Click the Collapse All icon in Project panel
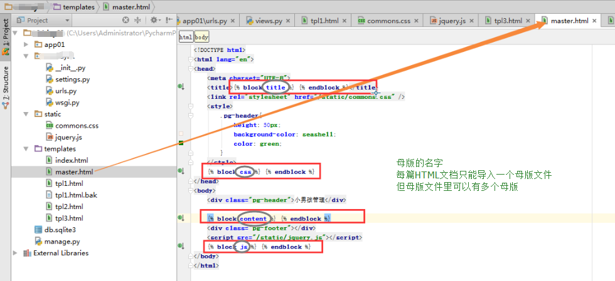This screenshot has height=281, width=615. tap(137, 21)
